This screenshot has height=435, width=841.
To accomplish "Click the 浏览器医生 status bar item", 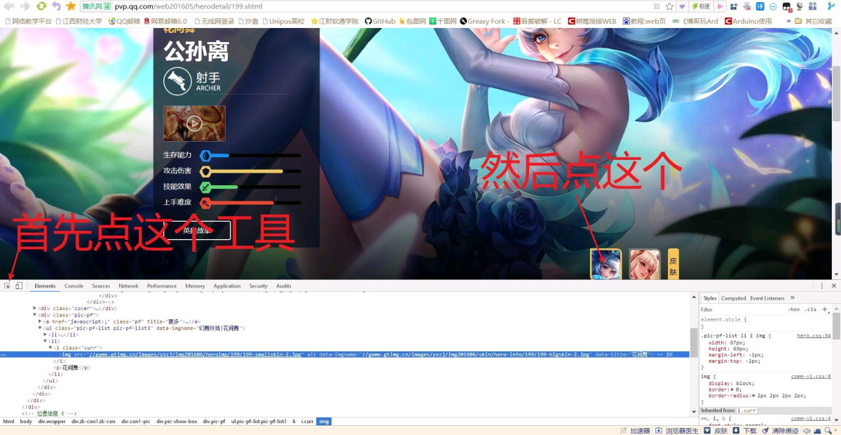I will click(677, 431).
